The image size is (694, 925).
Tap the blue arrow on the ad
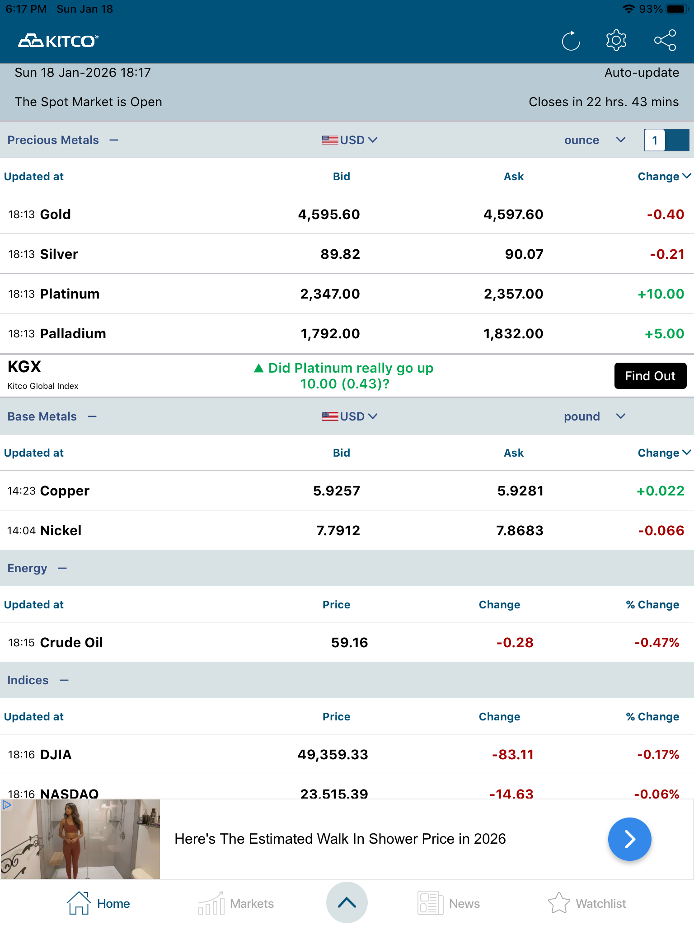(629, 839)
